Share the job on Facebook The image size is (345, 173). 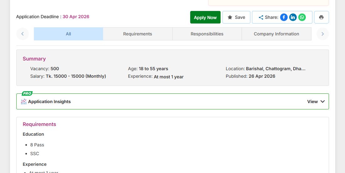(x=284, y=17)
